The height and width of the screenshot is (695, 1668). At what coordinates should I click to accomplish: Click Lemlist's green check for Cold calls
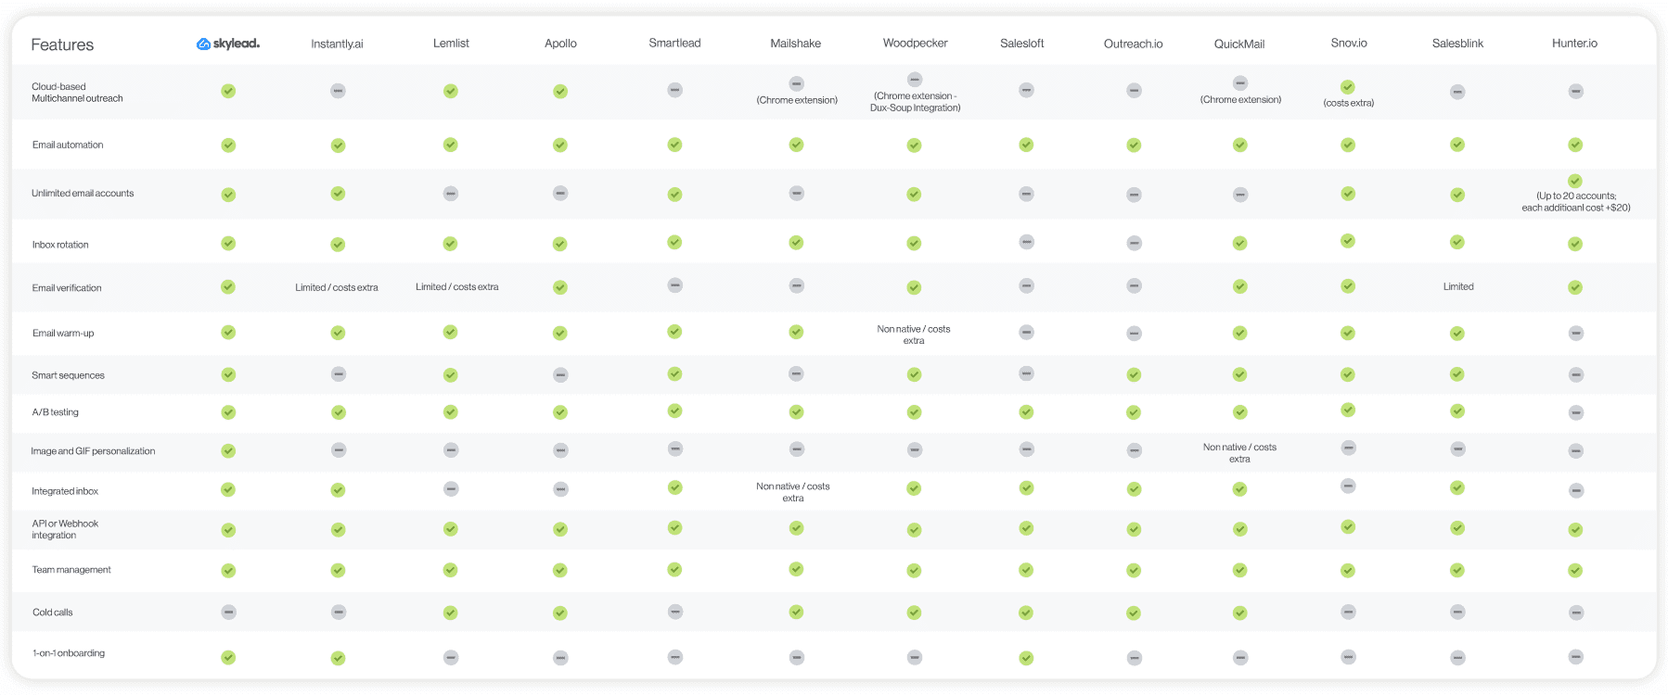(x=450, y=613)
